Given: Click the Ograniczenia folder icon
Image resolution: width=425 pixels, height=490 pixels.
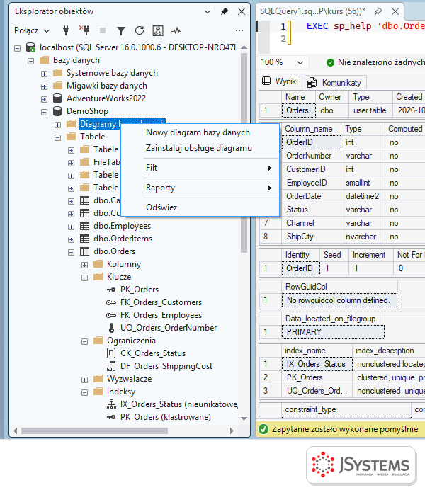Looking at the screenshot, I should [x=98, y=341].
